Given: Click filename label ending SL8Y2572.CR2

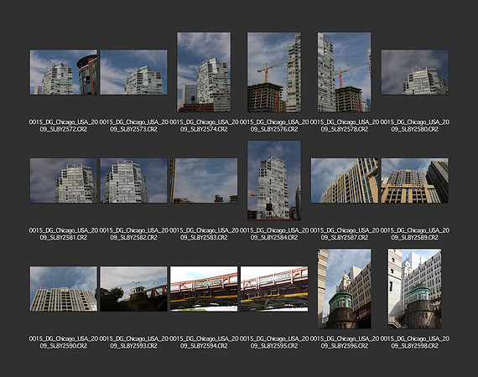Looking at the screenshot, I should click(x=64, y=126).
